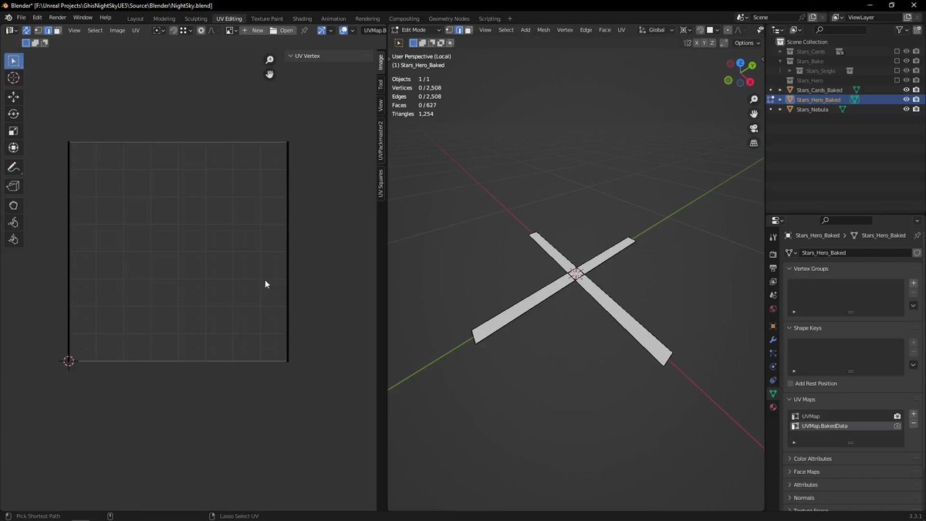This screenshot has height=521, width=926.
Task: Open the Object Data properties tab
Action: (773, 394)
